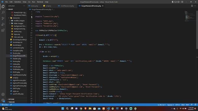Open the Manage gear icon
The image size is (198, 111).
tap(3, 100)
